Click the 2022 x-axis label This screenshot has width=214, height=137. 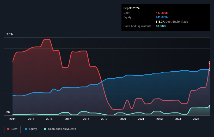click(160, 119)
